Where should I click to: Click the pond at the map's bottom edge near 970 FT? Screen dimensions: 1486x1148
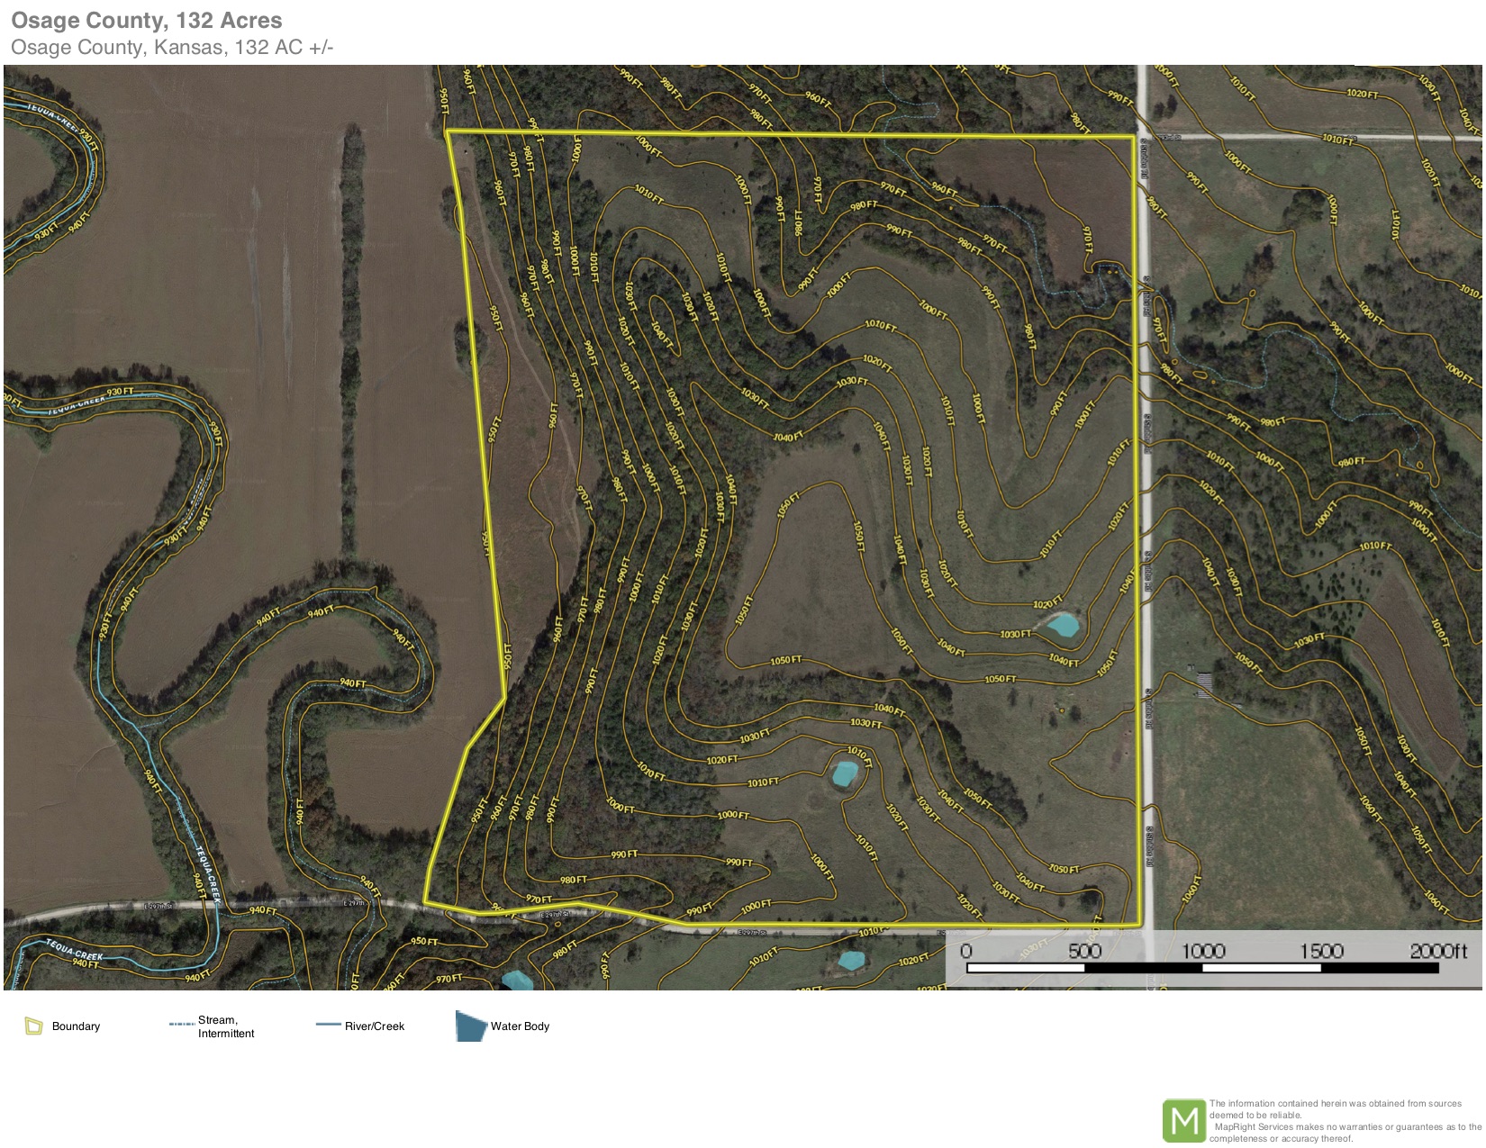click(x=516, y=981)
